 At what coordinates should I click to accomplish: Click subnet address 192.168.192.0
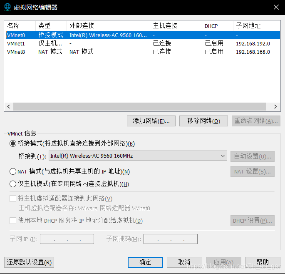click(253, 43)
